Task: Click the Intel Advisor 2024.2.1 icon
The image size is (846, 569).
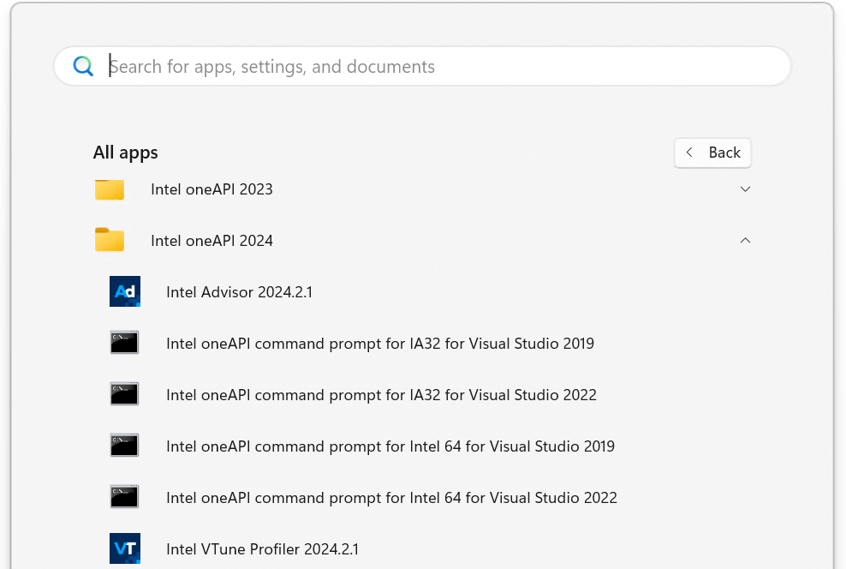Action: 125,291
